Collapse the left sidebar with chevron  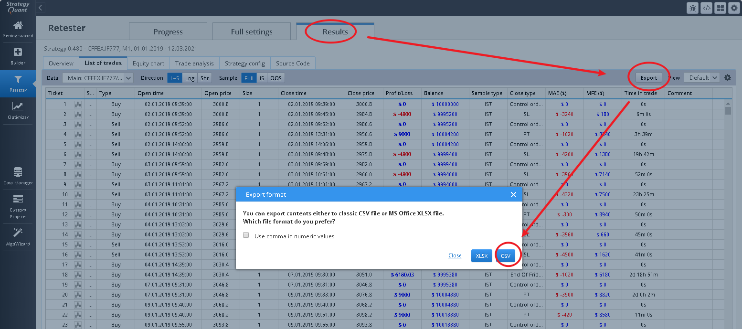pos(41,8)
